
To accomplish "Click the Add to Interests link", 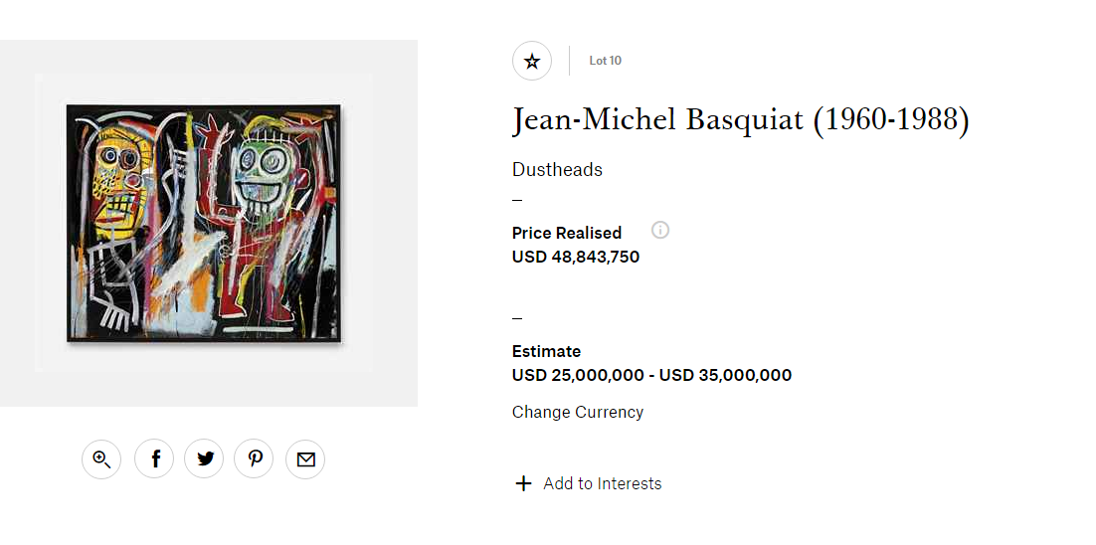I will (x=602, y=483).
